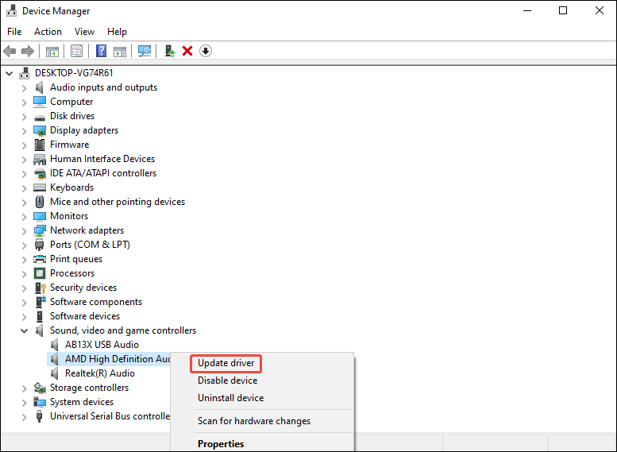
Task: Select the Keyboards label
Action: pyautogui.click(x=72, y=187)
